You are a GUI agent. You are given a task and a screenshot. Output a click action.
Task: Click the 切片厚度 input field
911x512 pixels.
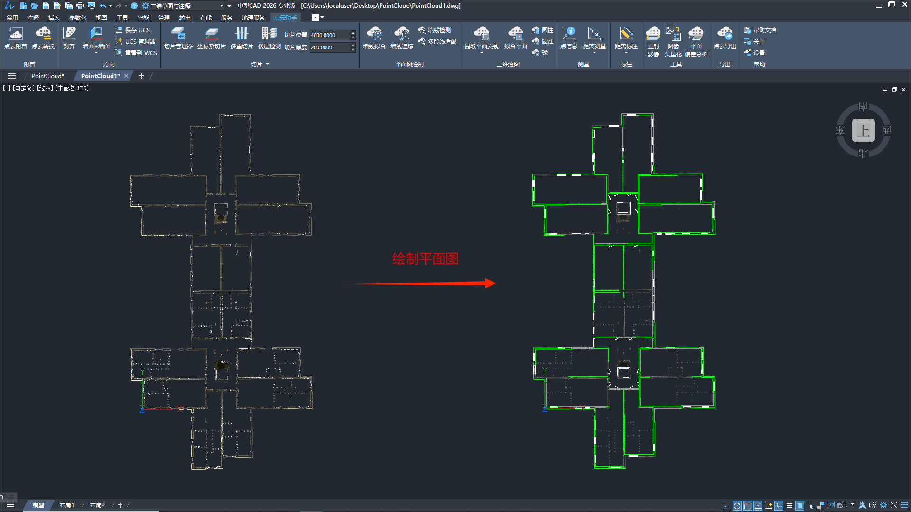pos(329,47)
